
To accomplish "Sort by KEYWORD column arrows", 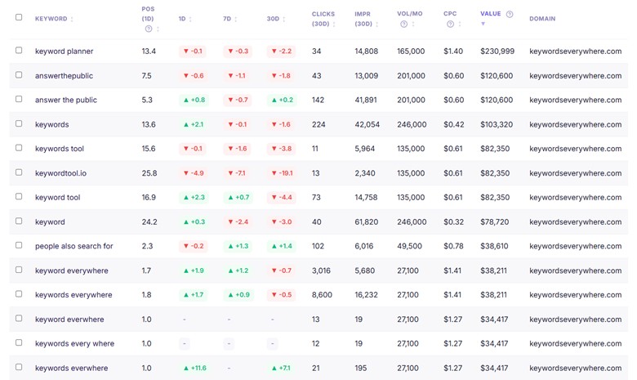I will tap(72, 19).
